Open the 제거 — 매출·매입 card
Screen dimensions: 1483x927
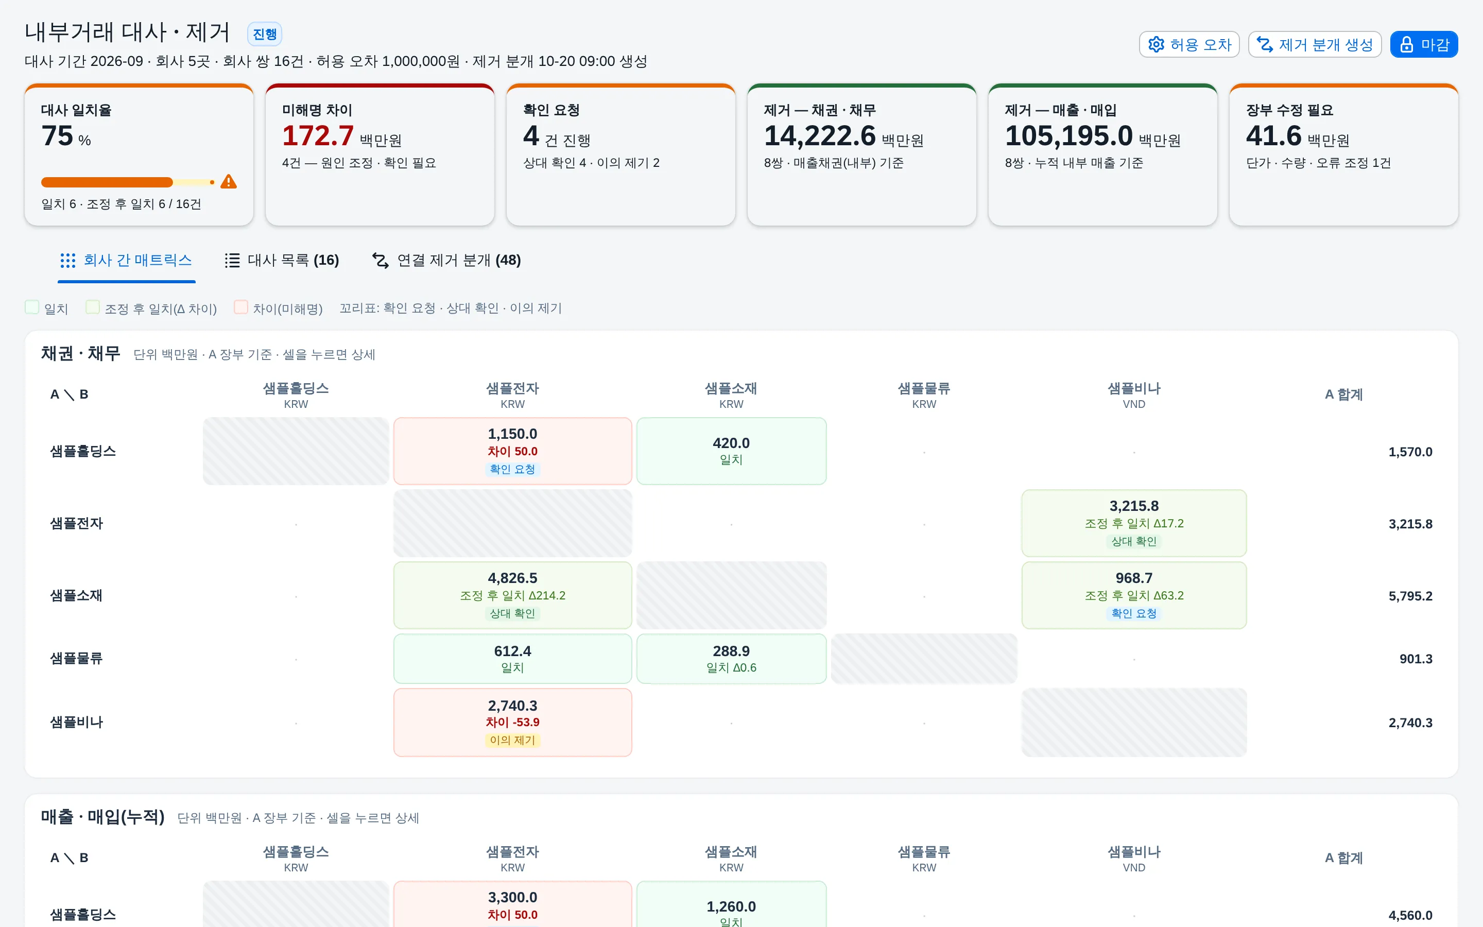(x=1103, y=154)
